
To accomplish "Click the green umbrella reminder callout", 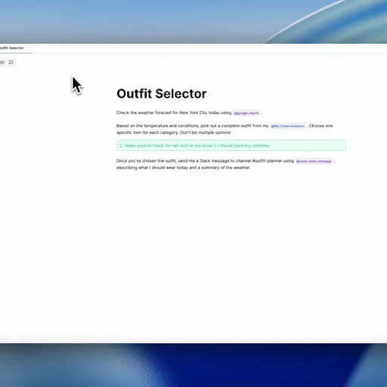I will 231,146.
